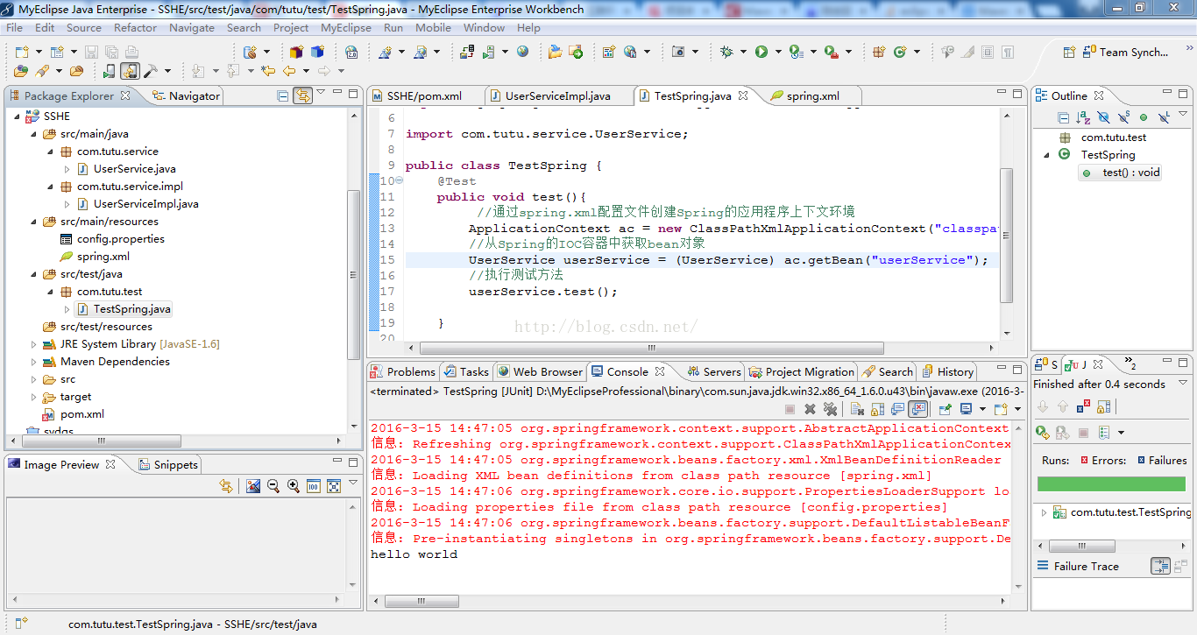The height and width of the screenshot is (635, 1197).
Task: Select the Rerun Test icon in JUnit view
Action: point(1042,432)
